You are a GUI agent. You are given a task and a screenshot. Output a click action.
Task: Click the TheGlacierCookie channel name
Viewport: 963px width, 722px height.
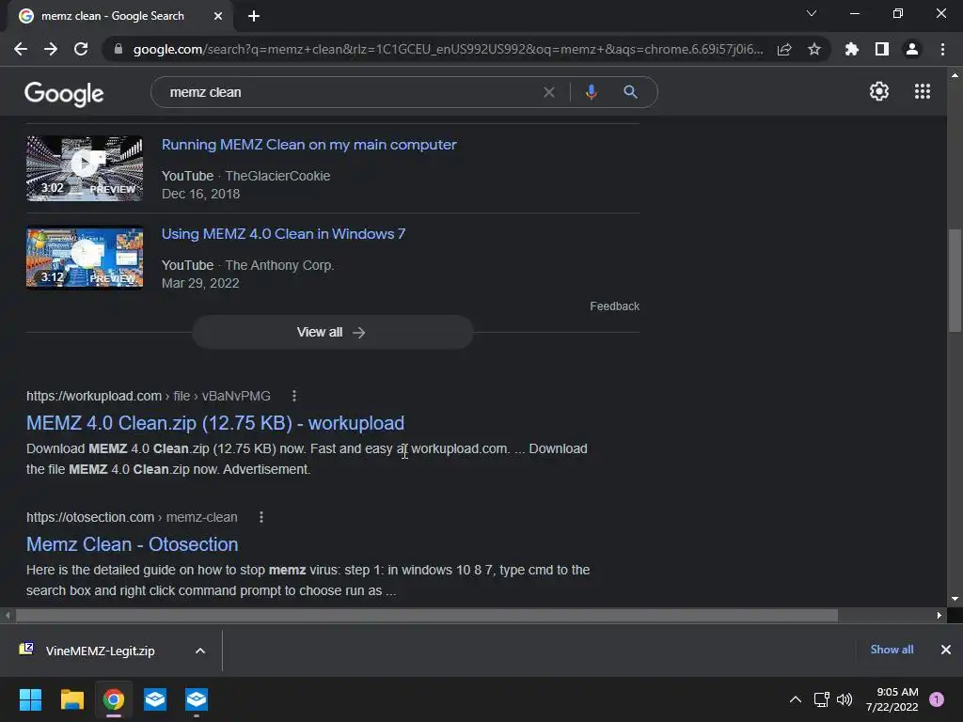pyautogui.click(x=277, y=176)
